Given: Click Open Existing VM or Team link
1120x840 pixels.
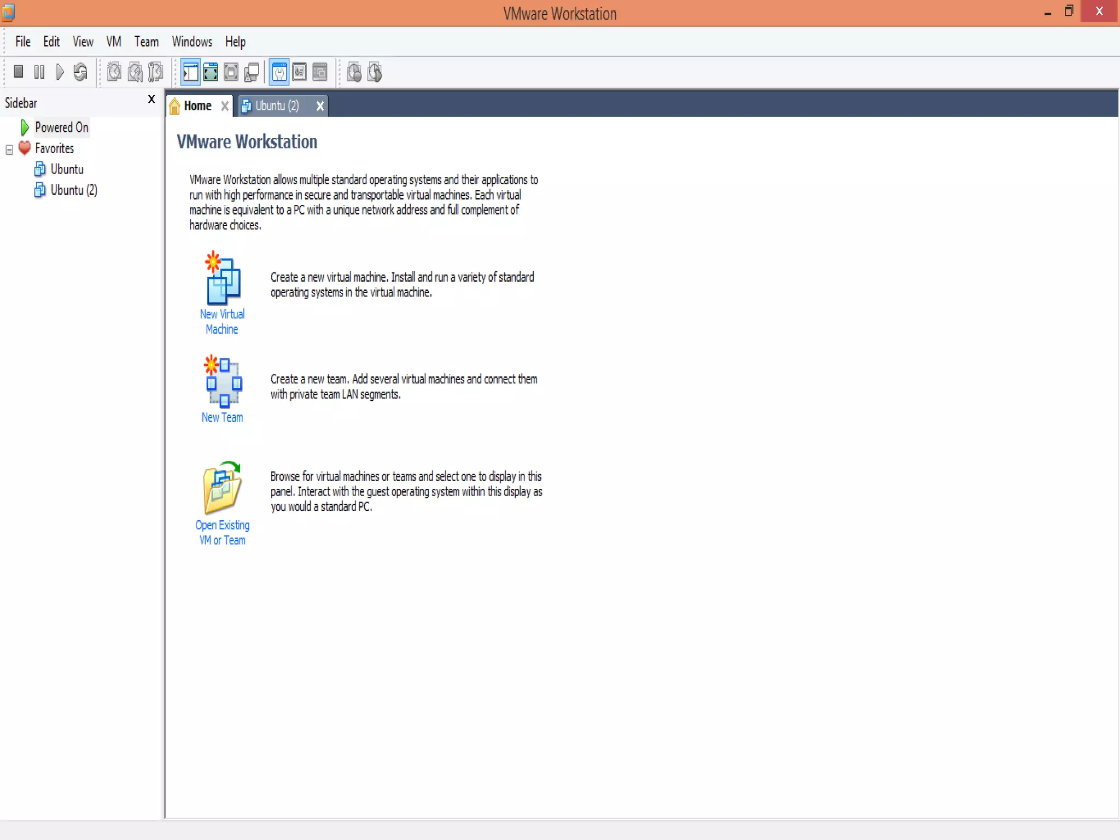Looking at the screenshot, I should pyautogui.click(x=222, y=533).
